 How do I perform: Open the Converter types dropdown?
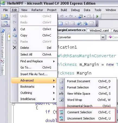103,37
